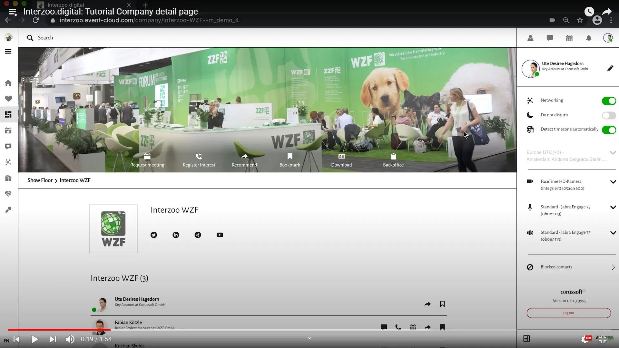Bookmark the Interzoo WZF company
This screenshot has height=348, width=619.
tap(290, 157)
